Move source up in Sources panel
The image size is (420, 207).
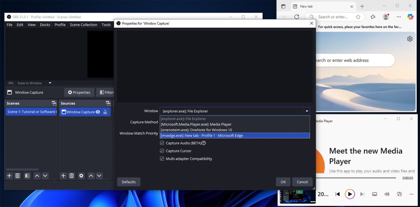click(91, 176)
